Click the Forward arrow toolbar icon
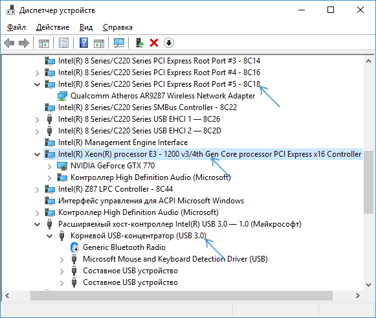 [x=24, y=43]
